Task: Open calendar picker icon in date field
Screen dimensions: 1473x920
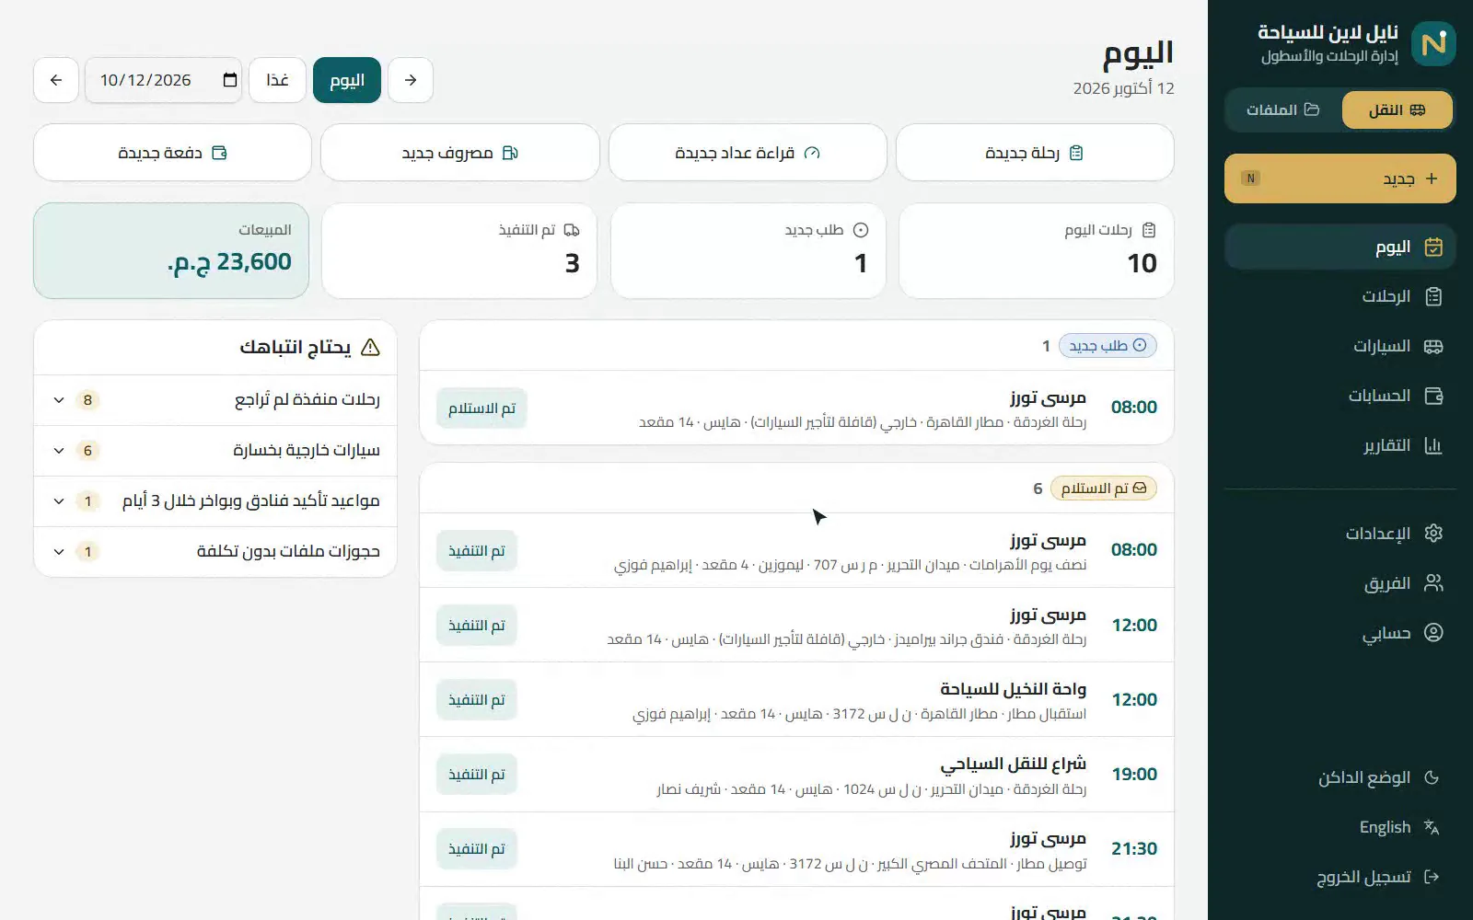Action: click(x=230, y=80)
